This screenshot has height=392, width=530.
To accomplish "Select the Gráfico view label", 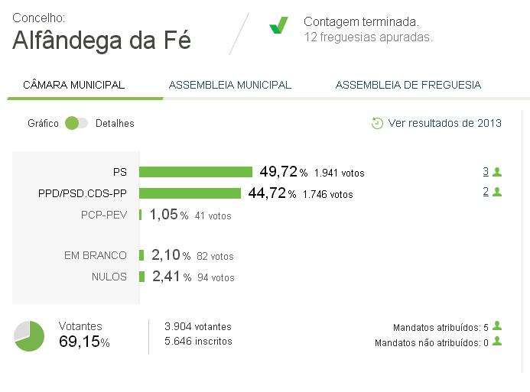I will click(x=43, y=124).
